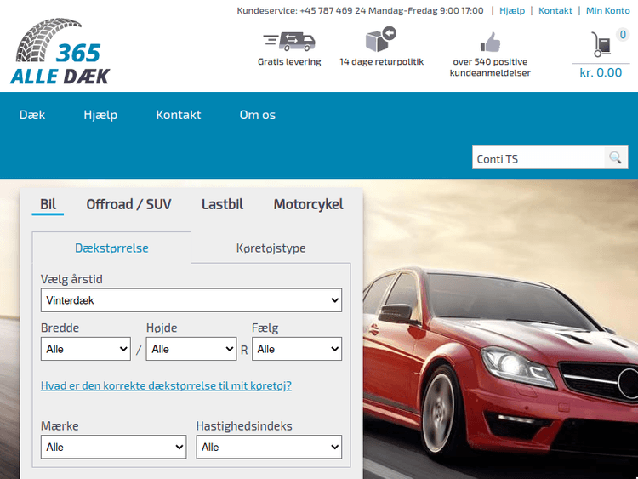The image size is (638, 479).
Task: Open Om os in navigation bar
Action: point(257,115)
